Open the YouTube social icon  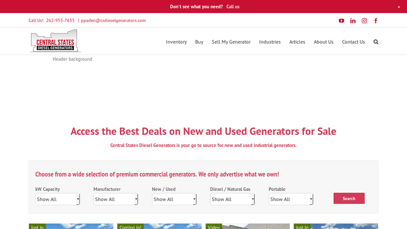(341, 21)
